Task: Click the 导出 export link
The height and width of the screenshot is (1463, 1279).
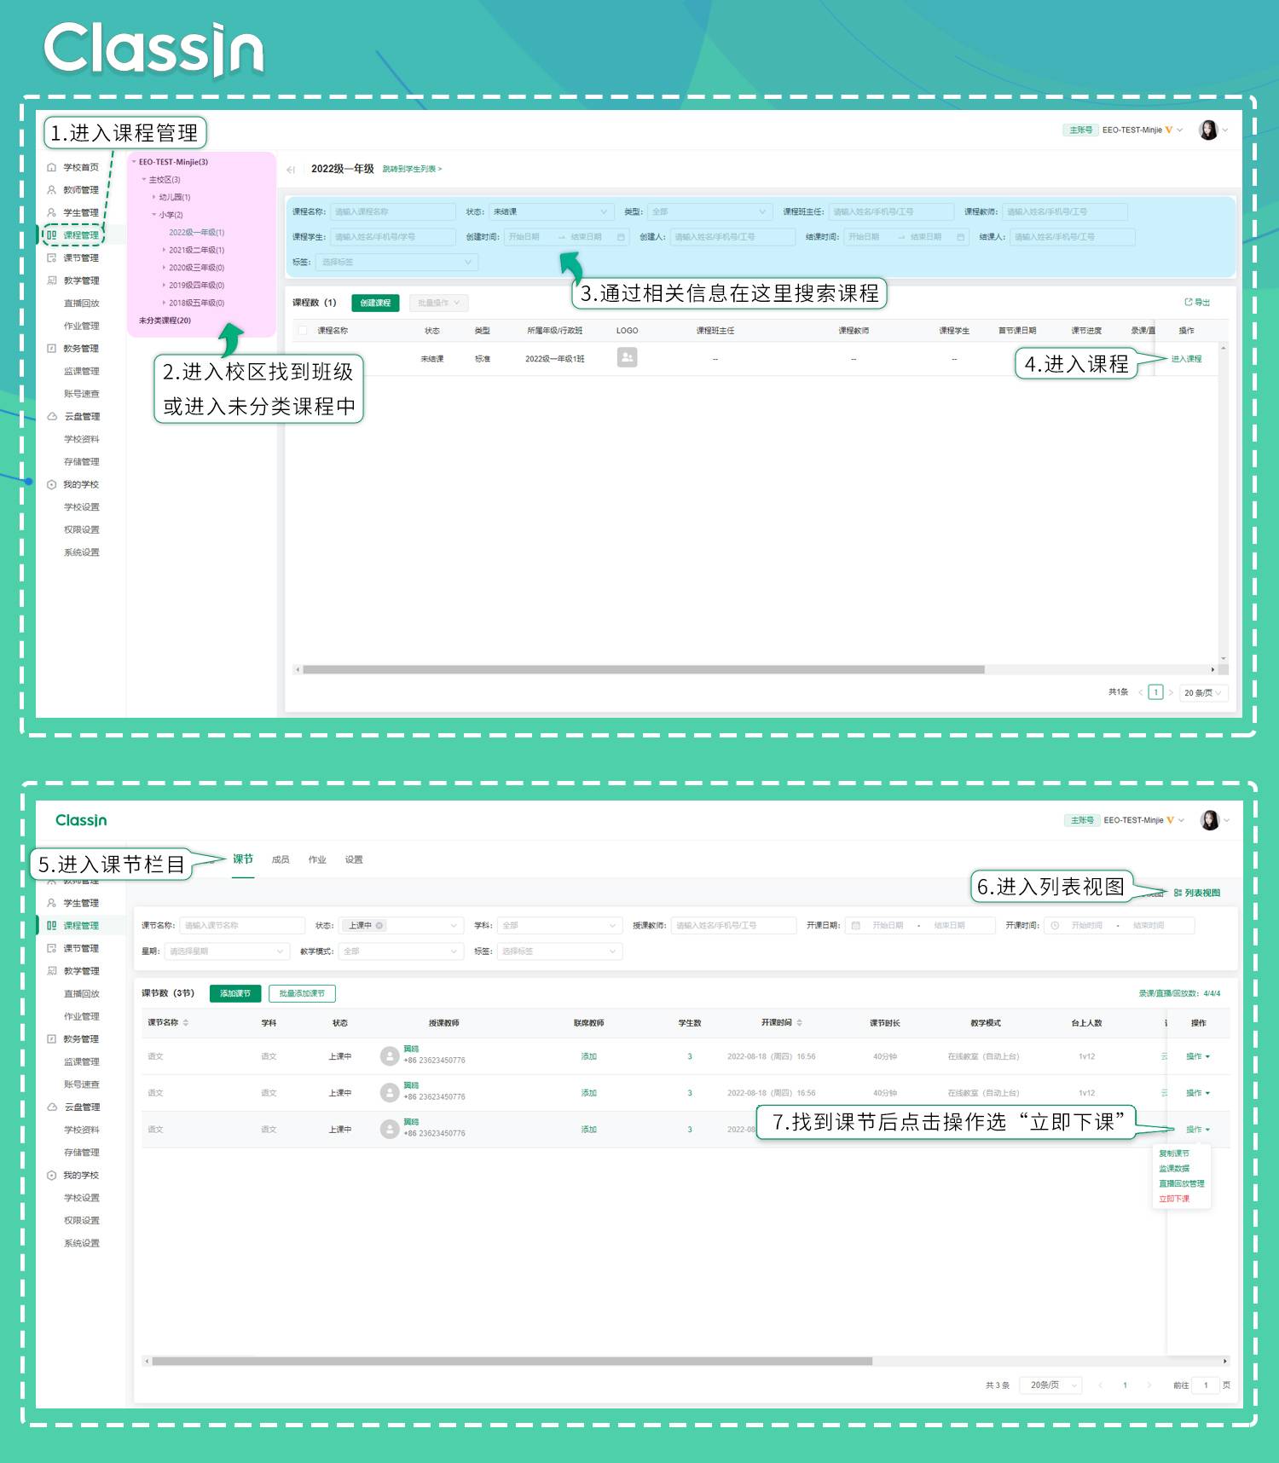Action: click(x=1197, y=303)
